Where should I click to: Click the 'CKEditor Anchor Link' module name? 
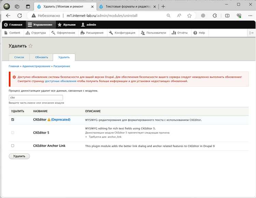coord(49,146)
